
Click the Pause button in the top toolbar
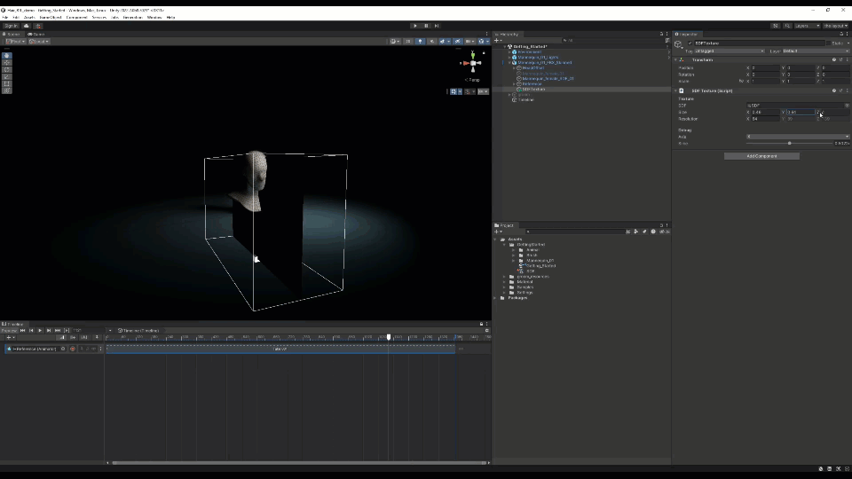click(426, 26)
